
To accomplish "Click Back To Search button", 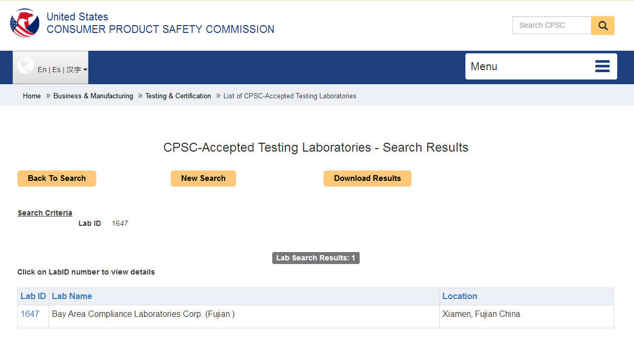I will (57, 178).
